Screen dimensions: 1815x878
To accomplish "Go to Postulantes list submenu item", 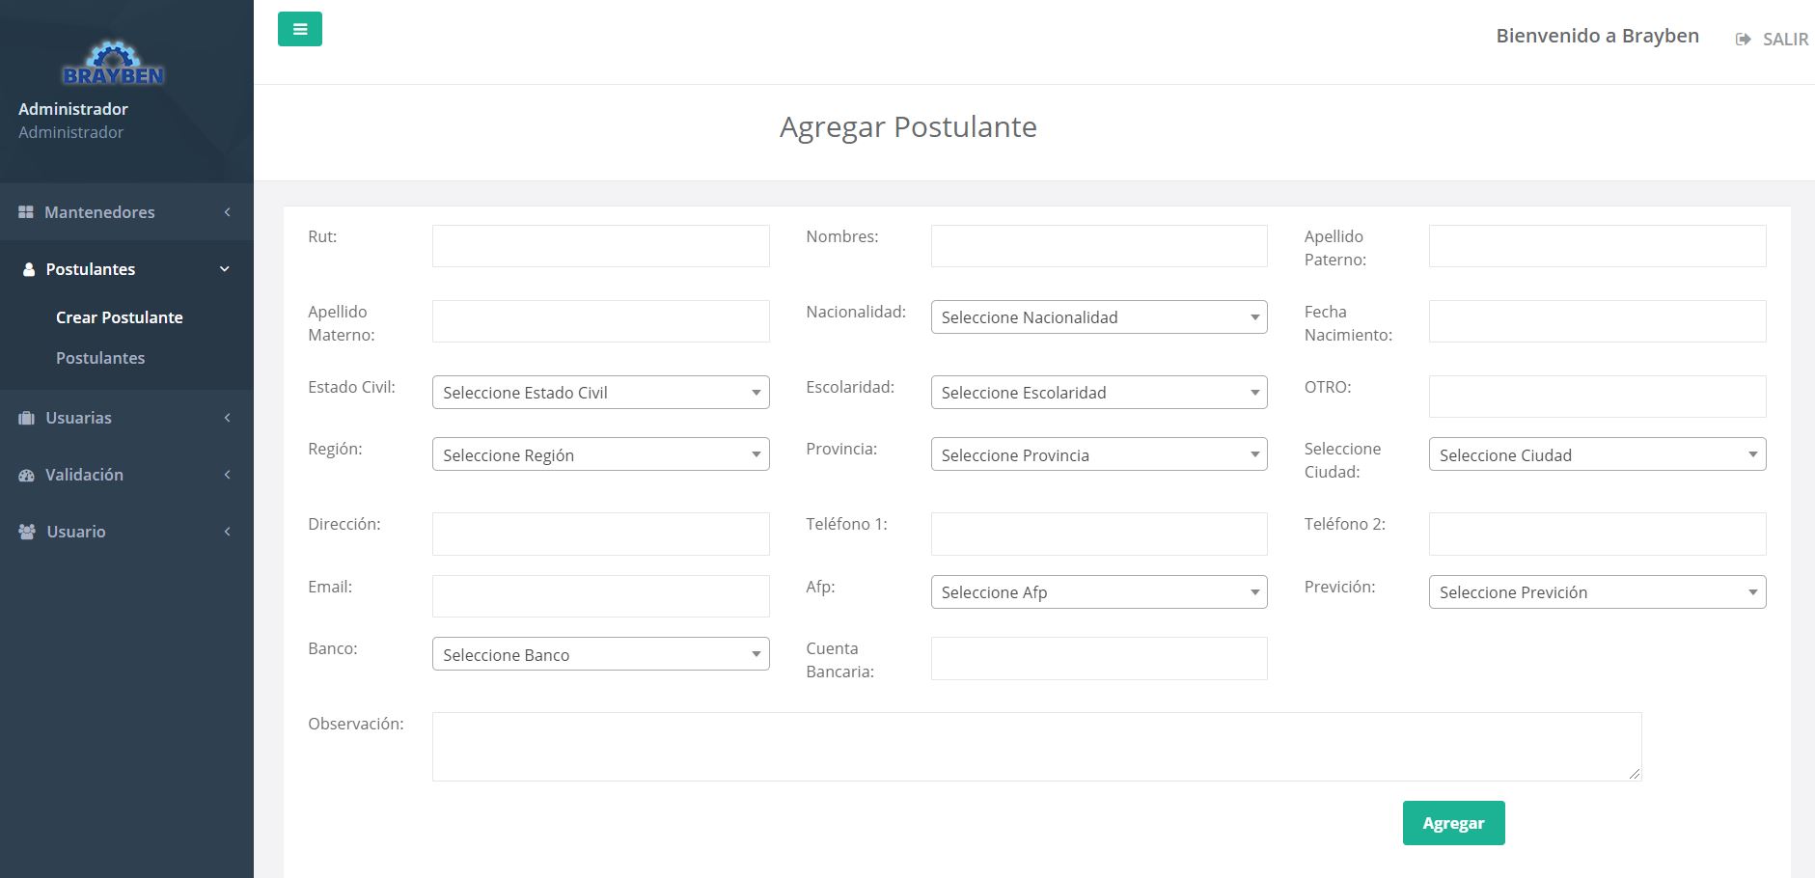I will click(x=100, y=358).
